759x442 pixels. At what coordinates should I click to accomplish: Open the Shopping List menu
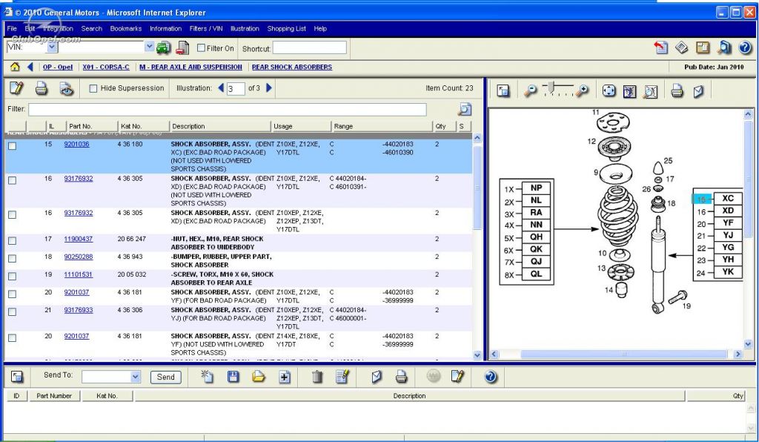[x=287, y=29]
